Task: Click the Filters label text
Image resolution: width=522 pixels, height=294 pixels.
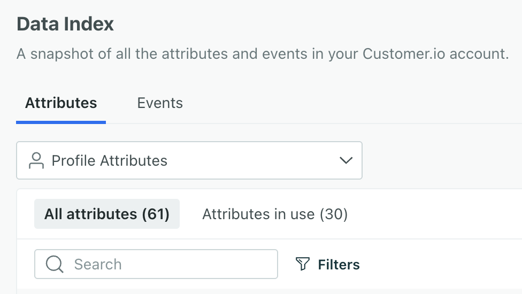Action: (339, 264)
